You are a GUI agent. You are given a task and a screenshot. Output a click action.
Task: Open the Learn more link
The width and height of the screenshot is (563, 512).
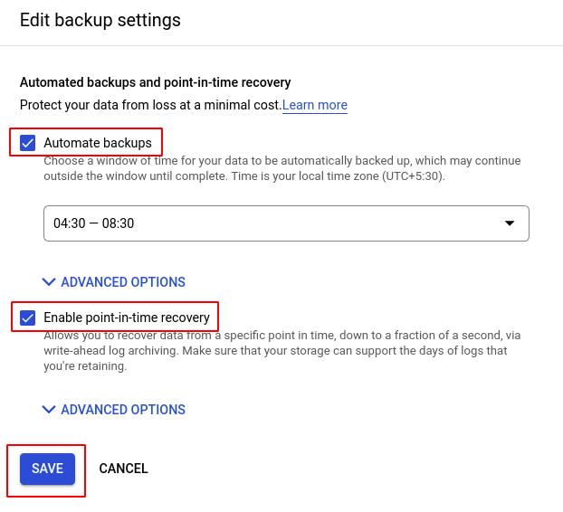click(x=315, y=105)
